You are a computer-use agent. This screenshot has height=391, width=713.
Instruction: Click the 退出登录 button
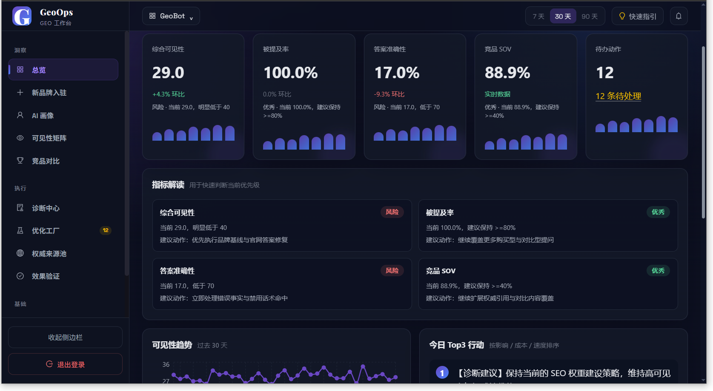(65, 364)
